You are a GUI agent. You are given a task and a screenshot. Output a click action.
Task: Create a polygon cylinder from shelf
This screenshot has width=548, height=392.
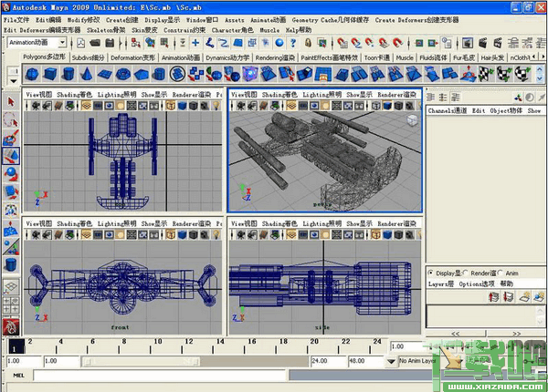[68, 74]
